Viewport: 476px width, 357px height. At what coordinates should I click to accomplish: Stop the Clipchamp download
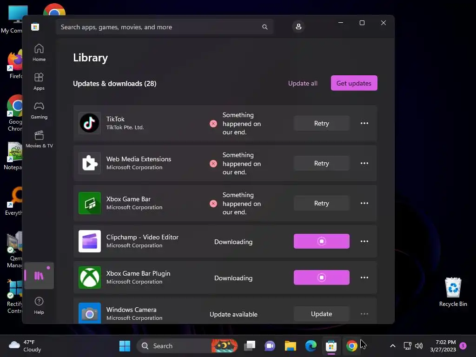[322, 241]
